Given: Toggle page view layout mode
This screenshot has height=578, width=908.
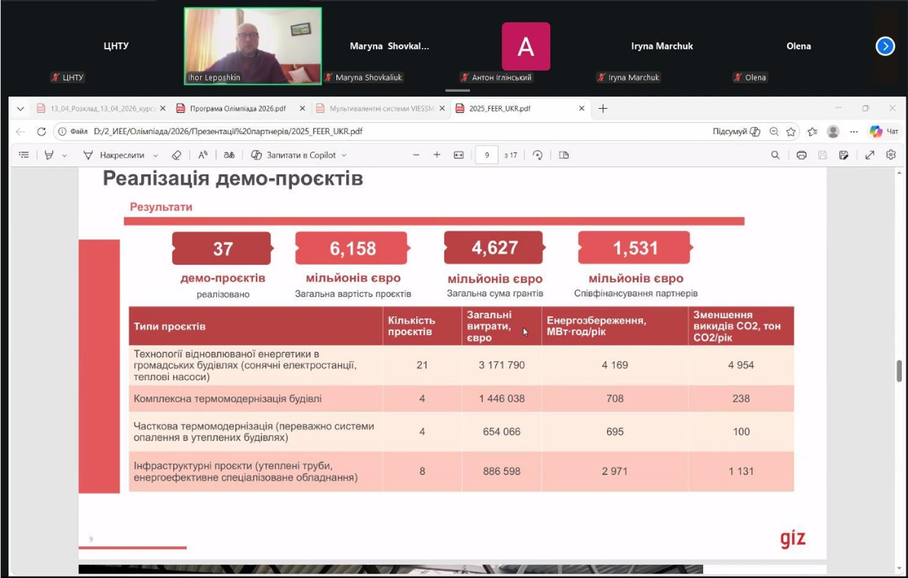Looking at the screenshot, I should click(x=564, y=155).
